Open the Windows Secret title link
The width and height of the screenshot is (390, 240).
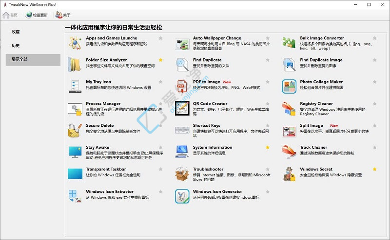point(316,169)
